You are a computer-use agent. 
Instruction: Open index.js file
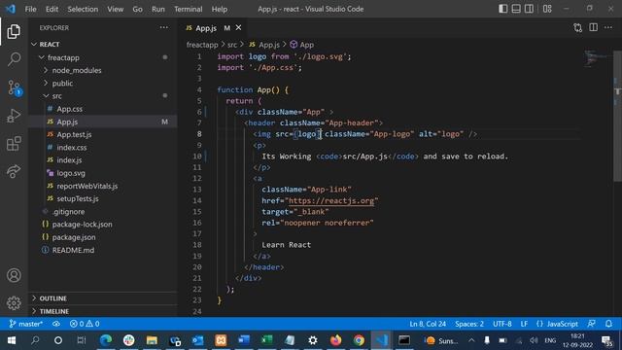(x=103, y=160)
